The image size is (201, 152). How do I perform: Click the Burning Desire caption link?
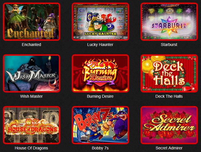click(100, 96)
